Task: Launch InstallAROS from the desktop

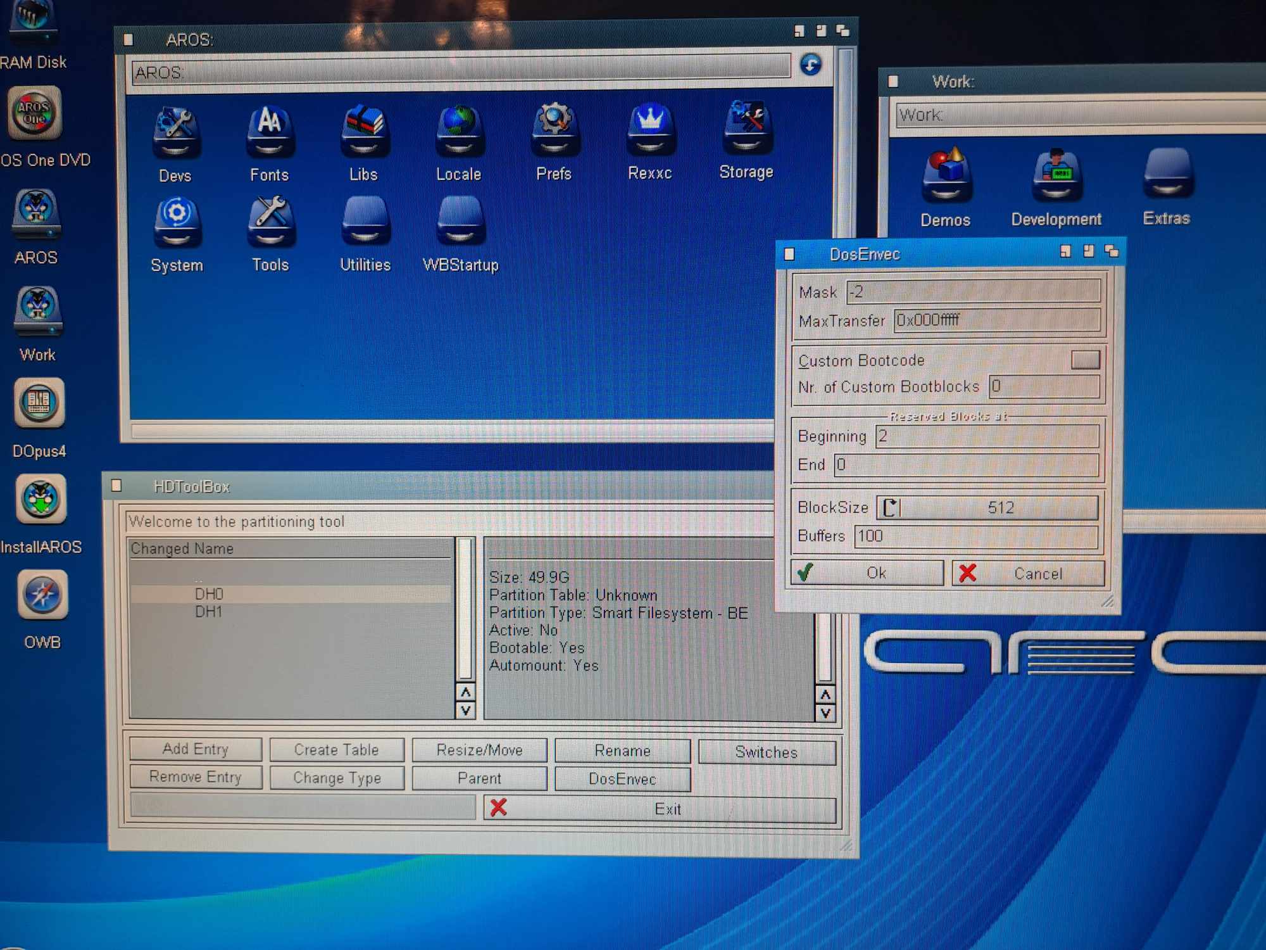Action: [x=41, y=500]
